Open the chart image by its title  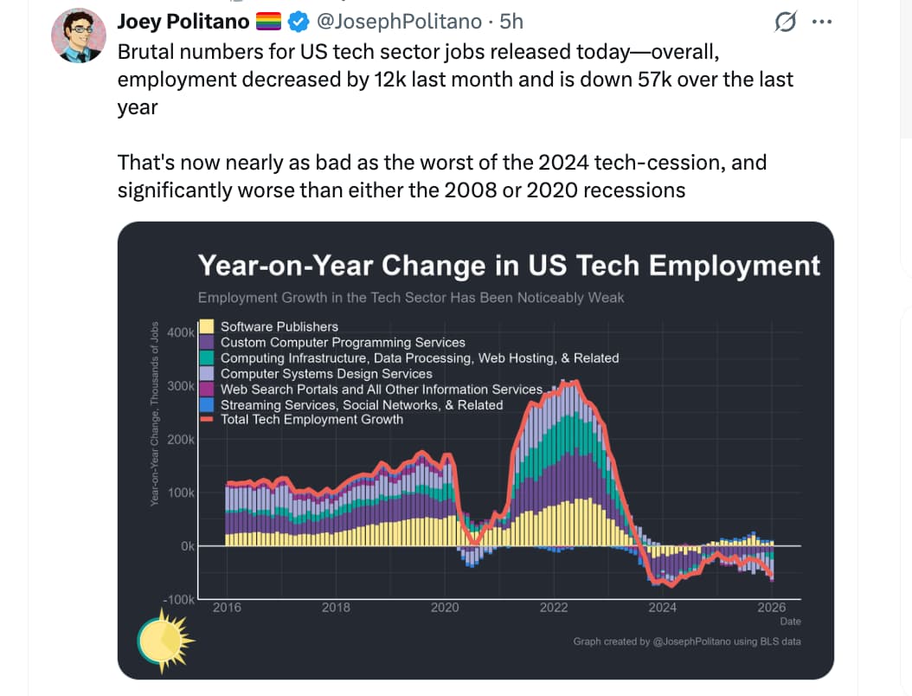click(509, 265)
